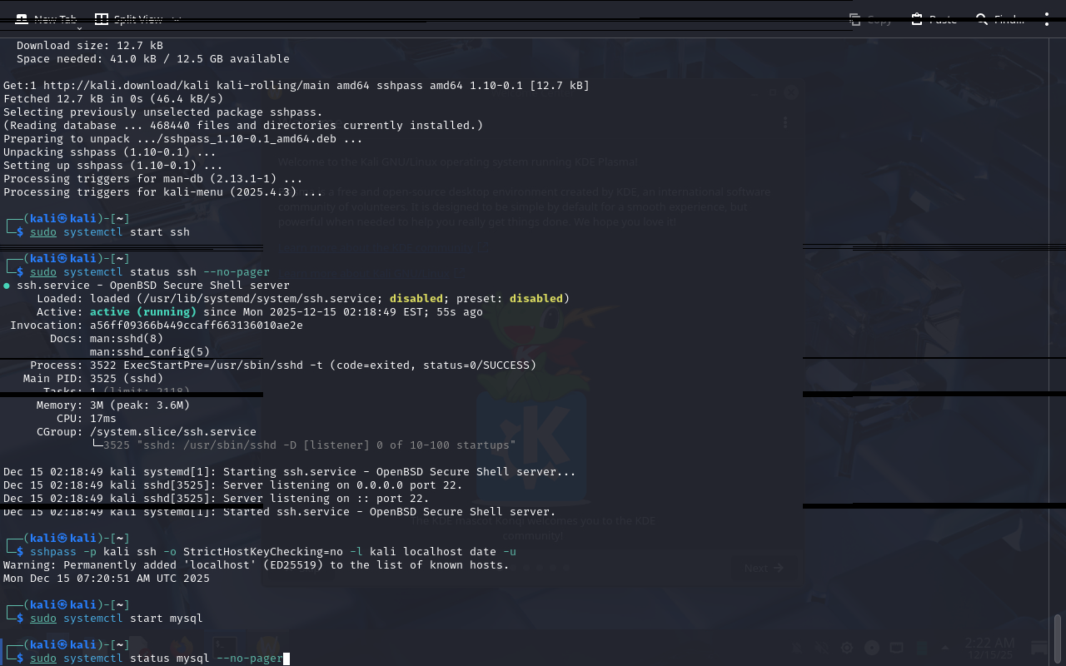Click the mysql status command prompt line

pyautogui.click(x=158, y=659)
